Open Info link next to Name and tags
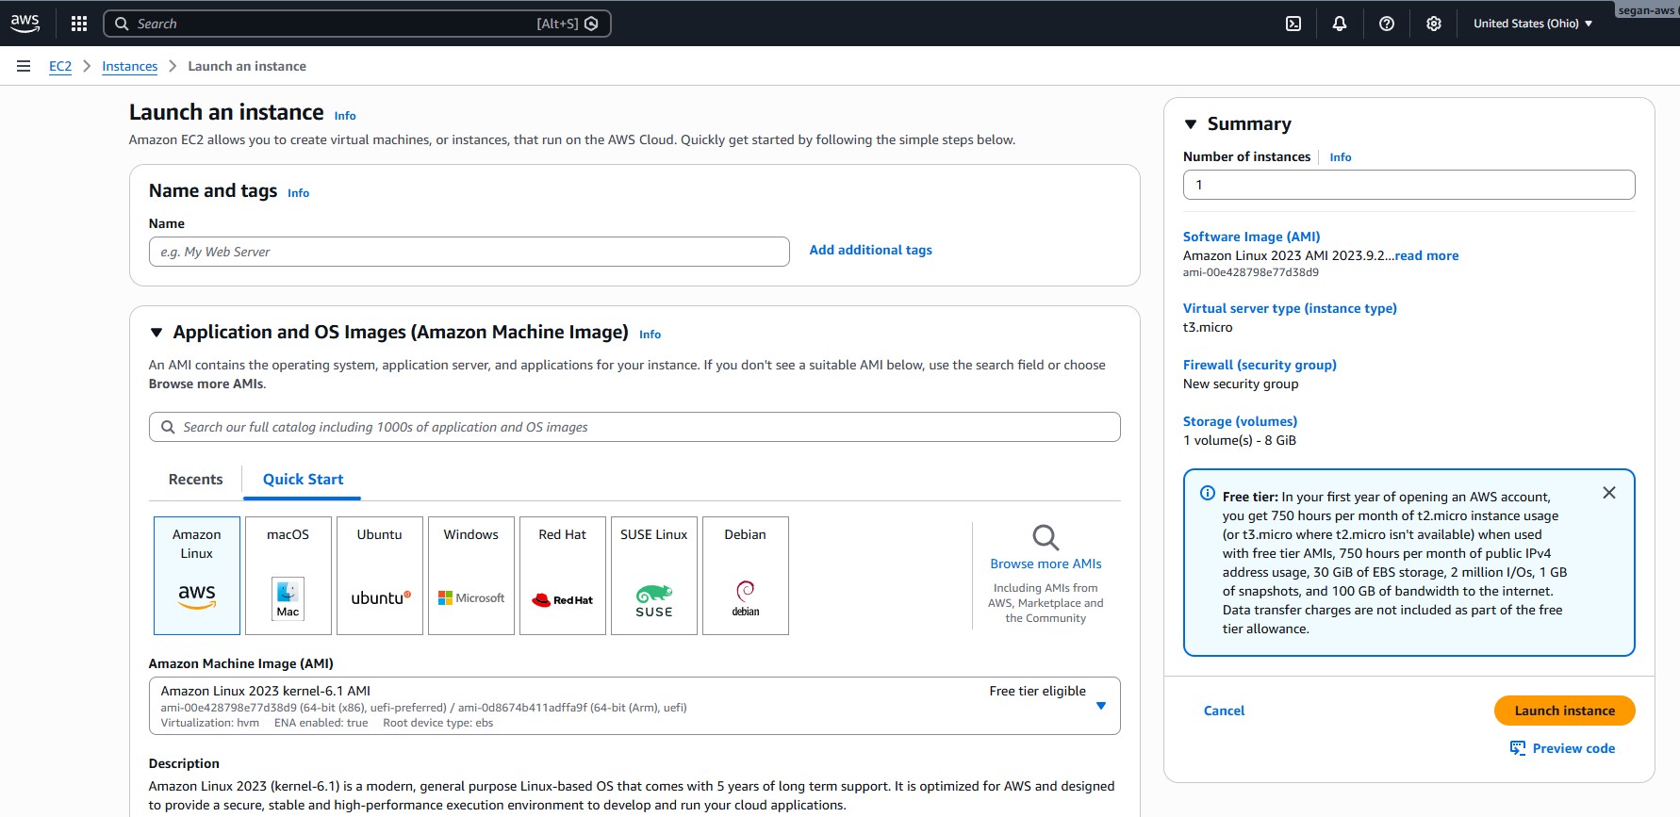1680x817 pixels. pos(298,193)
